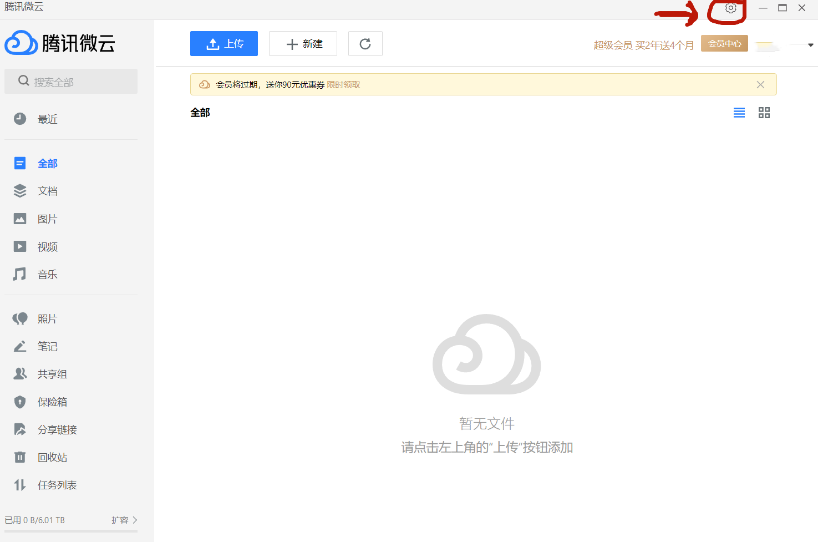818x542 pixels.
Task: Select 音乐 (Music) in the sidebar
Action: (47, 274)
